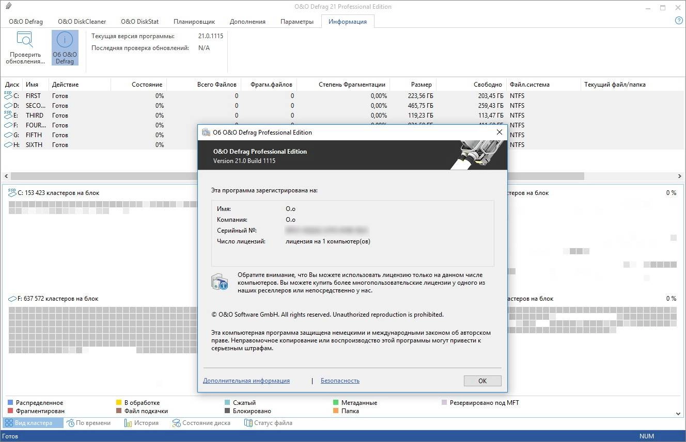Sort by the Степень Фрагментации column header
The width and height of the screenshot is (686, 442).
pyautogui.click(x=343, y=85)
